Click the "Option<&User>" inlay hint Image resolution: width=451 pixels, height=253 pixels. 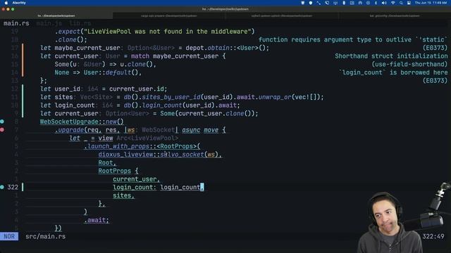pos(151,48)
